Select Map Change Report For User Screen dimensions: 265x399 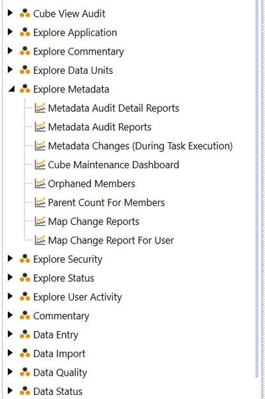click(x=111, y=240)
